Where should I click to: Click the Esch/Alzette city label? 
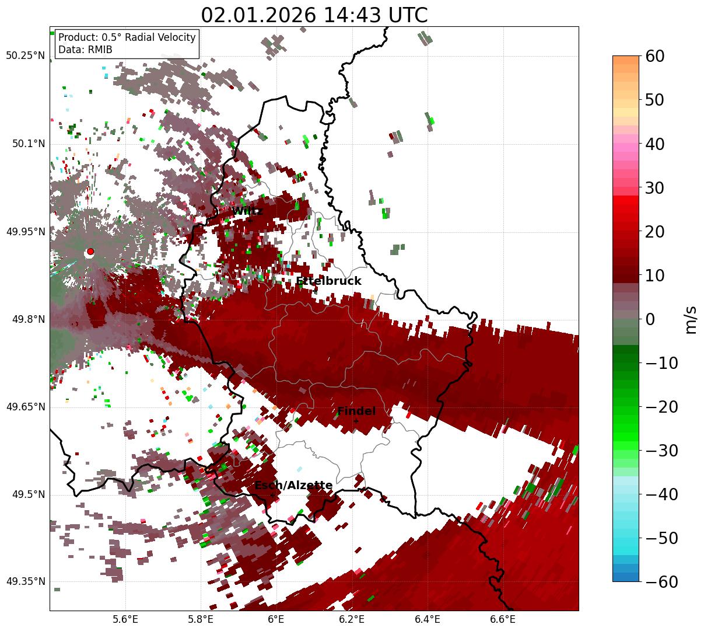pos(293,486)
